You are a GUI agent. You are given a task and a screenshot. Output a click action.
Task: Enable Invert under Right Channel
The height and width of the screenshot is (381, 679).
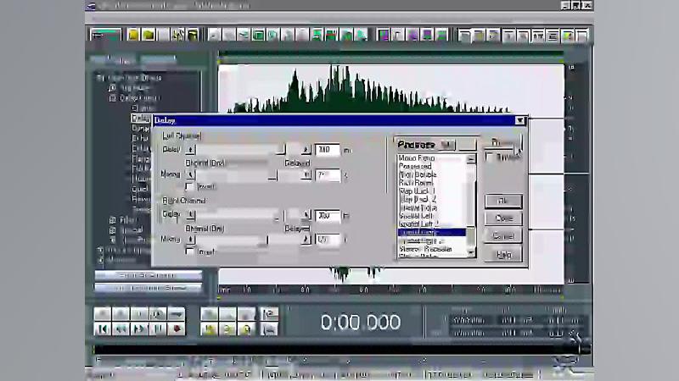[189, 251]
